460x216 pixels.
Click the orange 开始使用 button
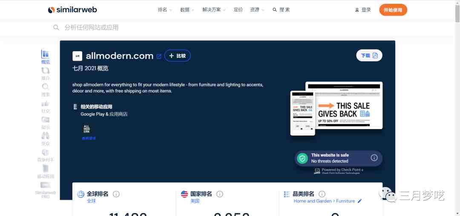click(393, 10)
